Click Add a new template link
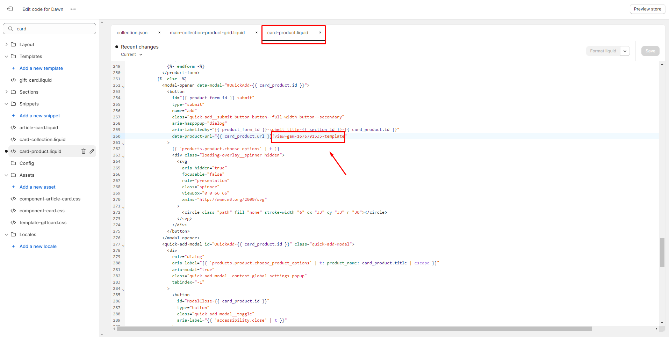This screenshot has height=337, width=669. point(41,68)
